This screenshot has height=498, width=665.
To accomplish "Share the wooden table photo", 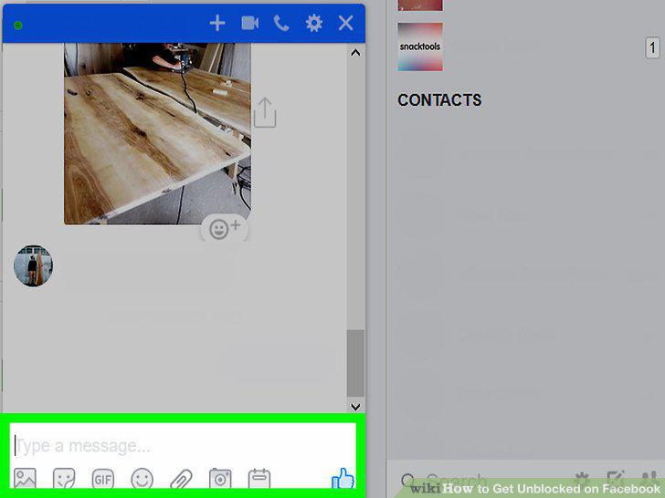I will click(x=265, y=113).
